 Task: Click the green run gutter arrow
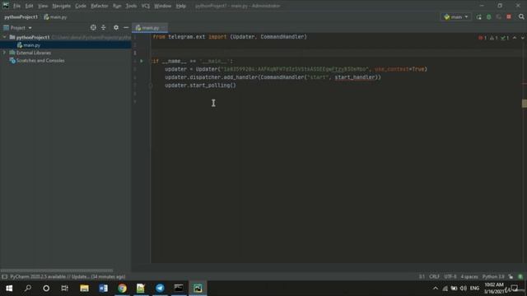pyautogui.click(x=142, y=61)
